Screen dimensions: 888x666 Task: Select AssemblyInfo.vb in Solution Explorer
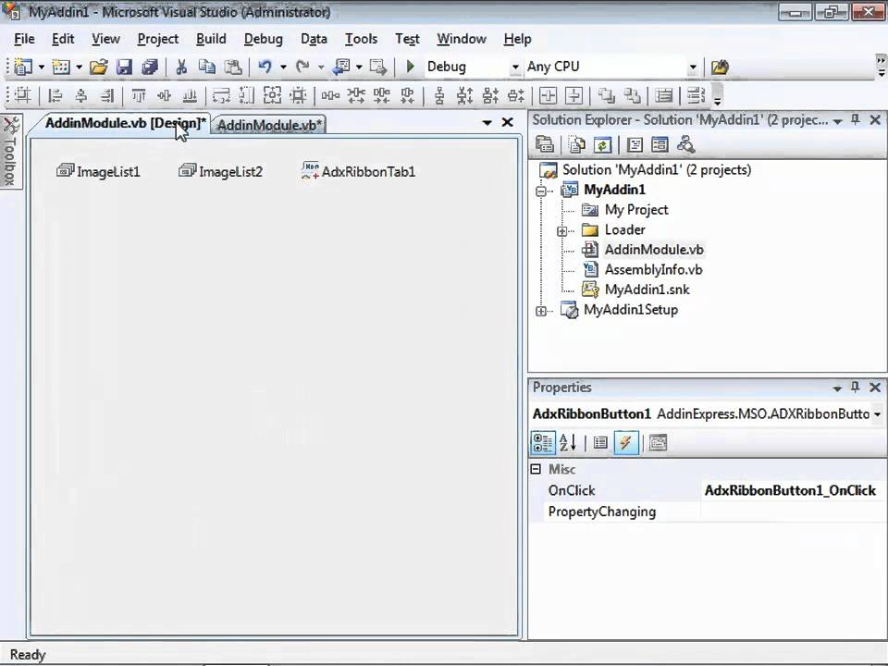[654, 269]
